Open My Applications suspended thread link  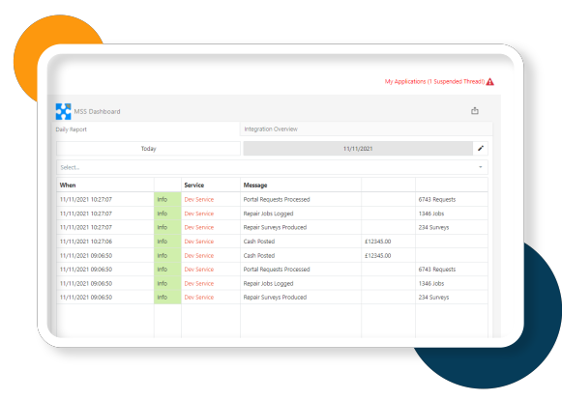434,82
